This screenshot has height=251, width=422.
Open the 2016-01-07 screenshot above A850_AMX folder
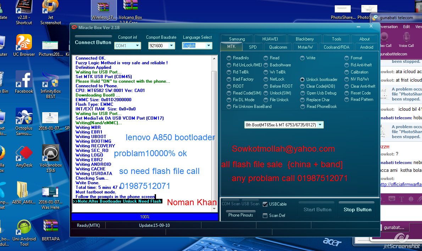pyautogui.click(x=51, y=121)
